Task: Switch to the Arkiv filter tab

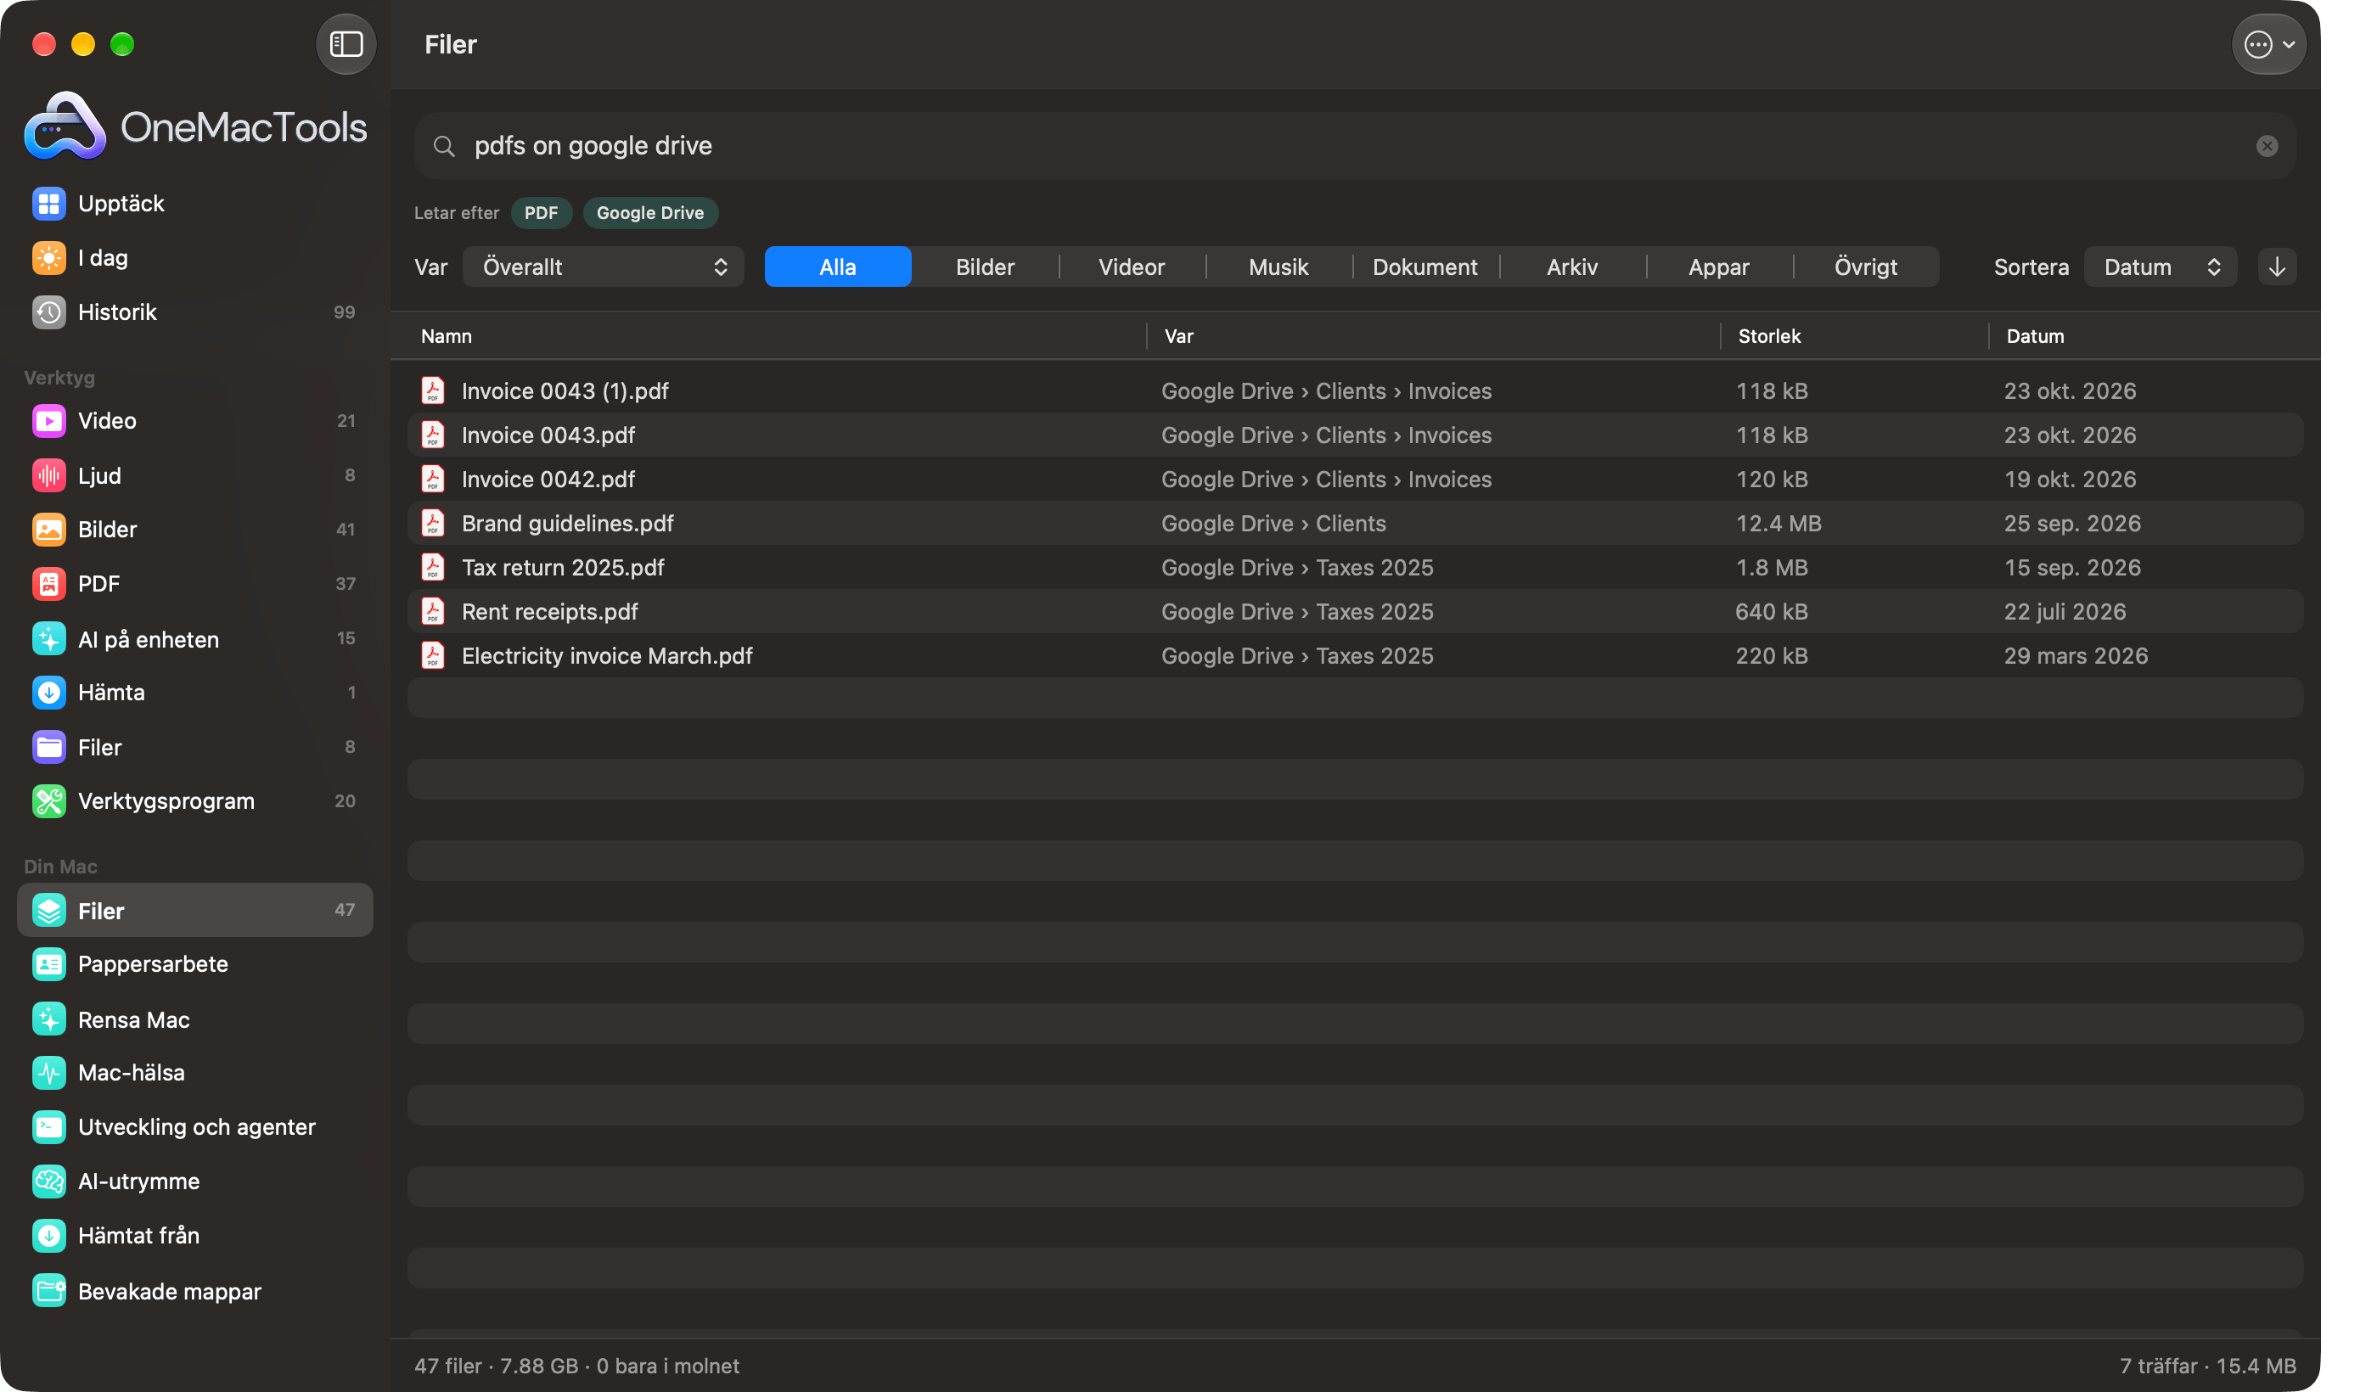Action: (1571, 267)
